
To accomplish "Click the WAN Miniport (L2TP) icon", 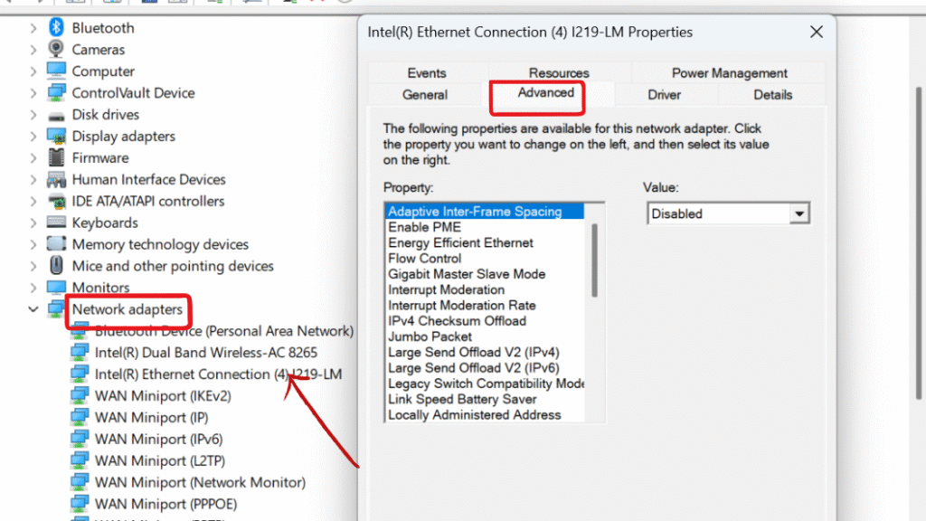I will pyautogui.click(x=80, y=460).
